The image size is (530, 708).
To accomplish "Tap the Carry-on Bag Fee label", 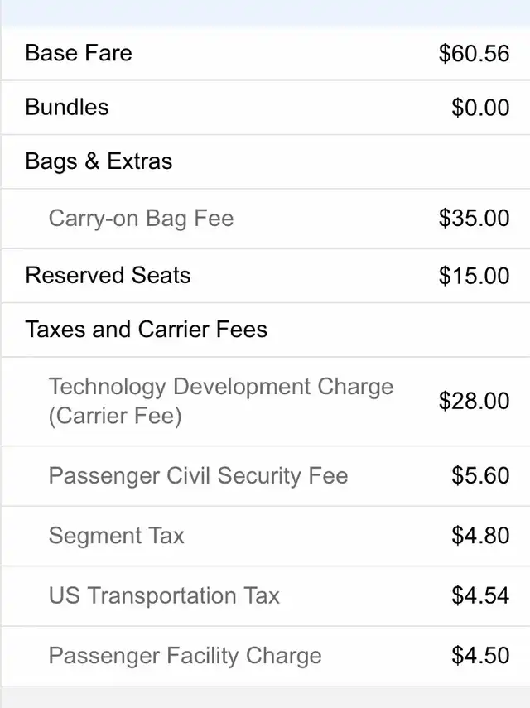I will tap(141, 219).
